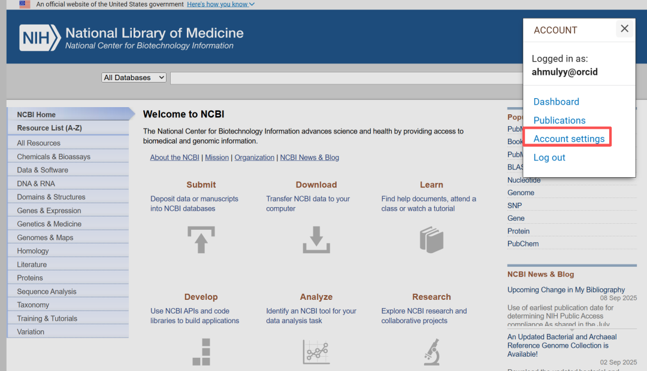The height and width of the screenshot is (371, 647).
Task: Open Genetics & Medicine category
Action: point(68,224)
